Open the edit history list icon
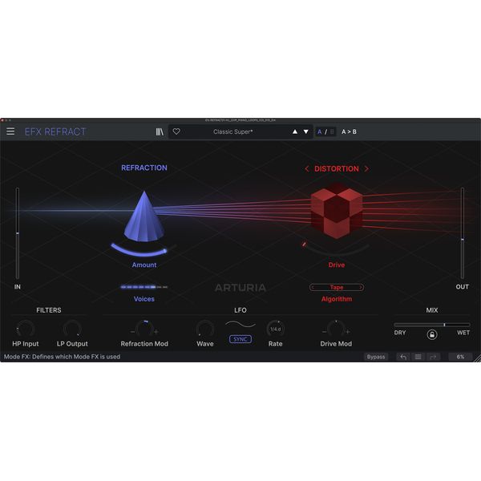 coord(418,357)
